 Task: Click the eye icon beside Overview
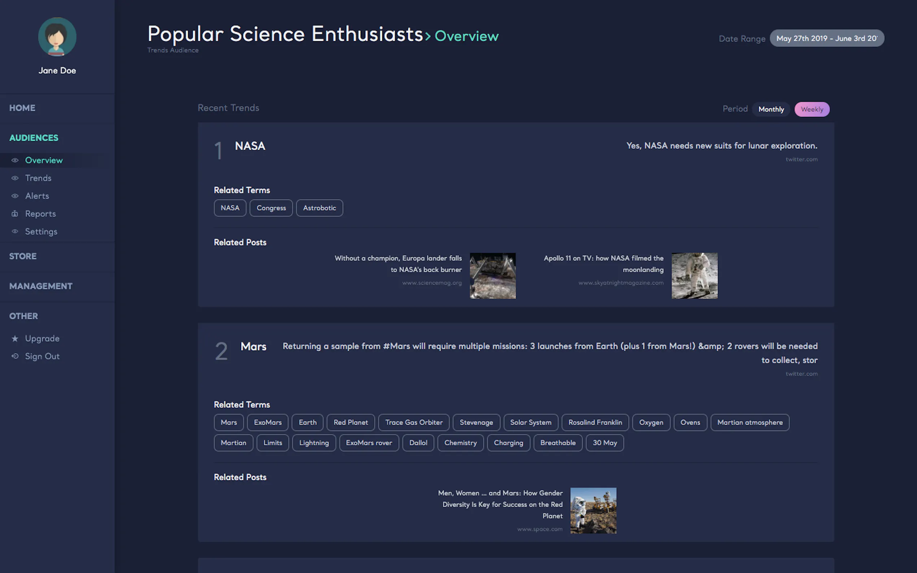[x=15, y=160]
